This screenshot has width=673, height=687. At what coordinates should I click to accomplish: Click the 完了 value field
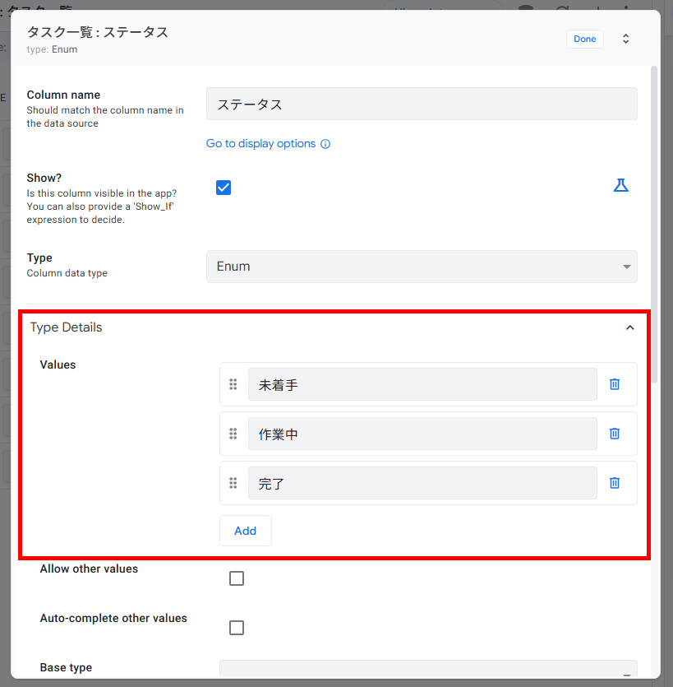[422, 483]
